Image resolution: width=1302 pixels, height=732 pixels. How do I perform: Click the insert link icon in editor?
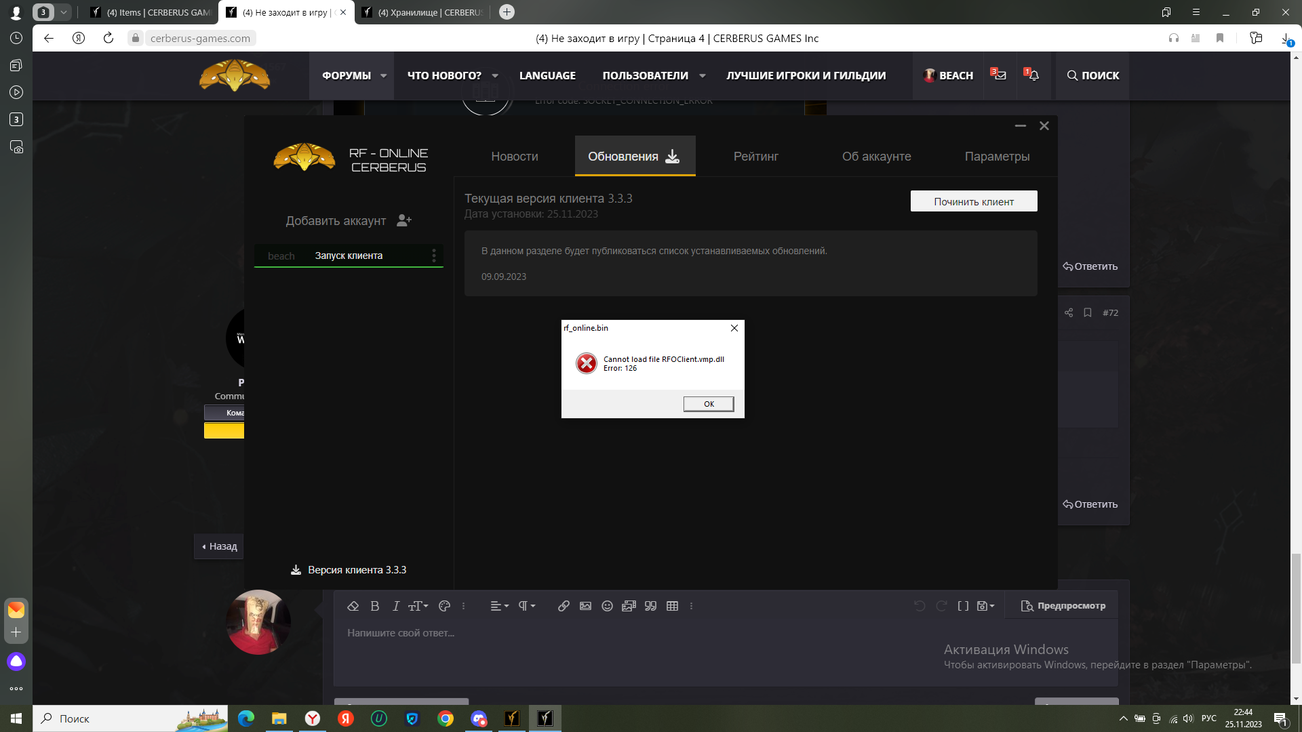tap(564, 606)
